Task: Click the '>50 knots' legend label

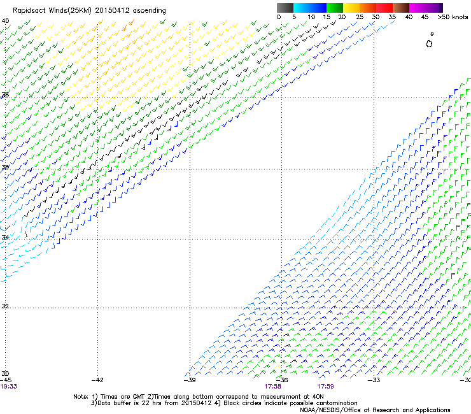Action: [x=453, y=17]
